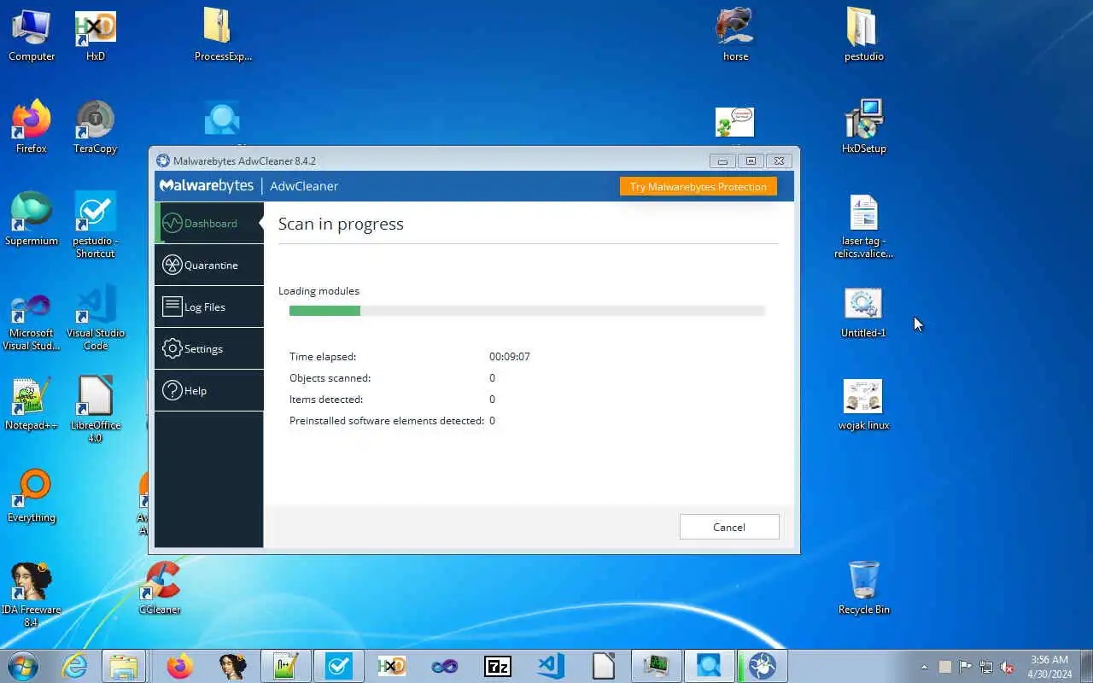Open HxD from the taskbar
Viewport: 1093px width, 683px height.
392,666
